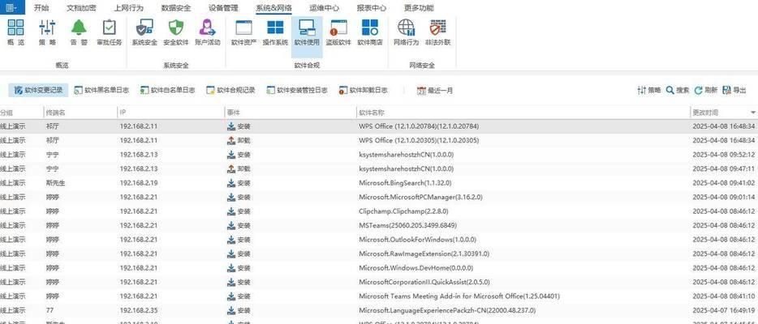Viewport: 758px width, 324px height.
Task: Open the 软件资产 window icon
Action: pos(243,32)
